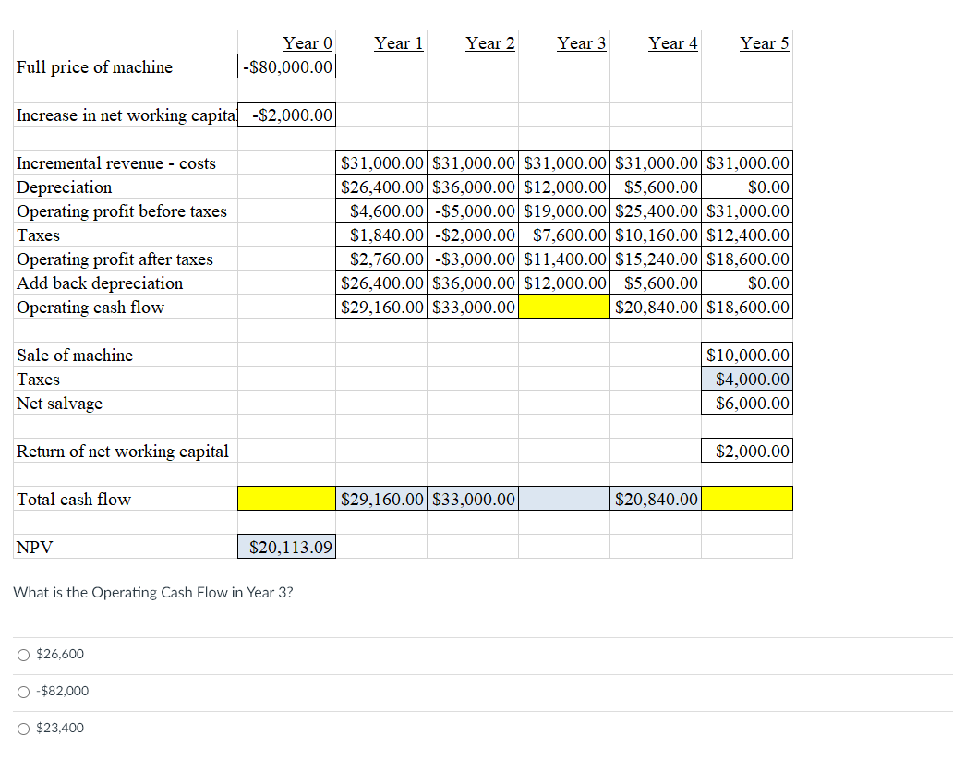Select the $2,760.00 Operating profit after taxes cell

tap(380, 259)
